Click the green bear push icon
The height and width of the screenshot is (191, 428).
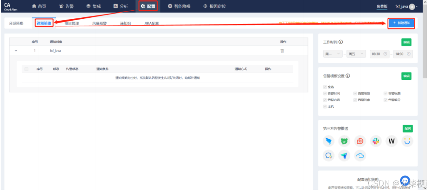(x=344, y=141)
